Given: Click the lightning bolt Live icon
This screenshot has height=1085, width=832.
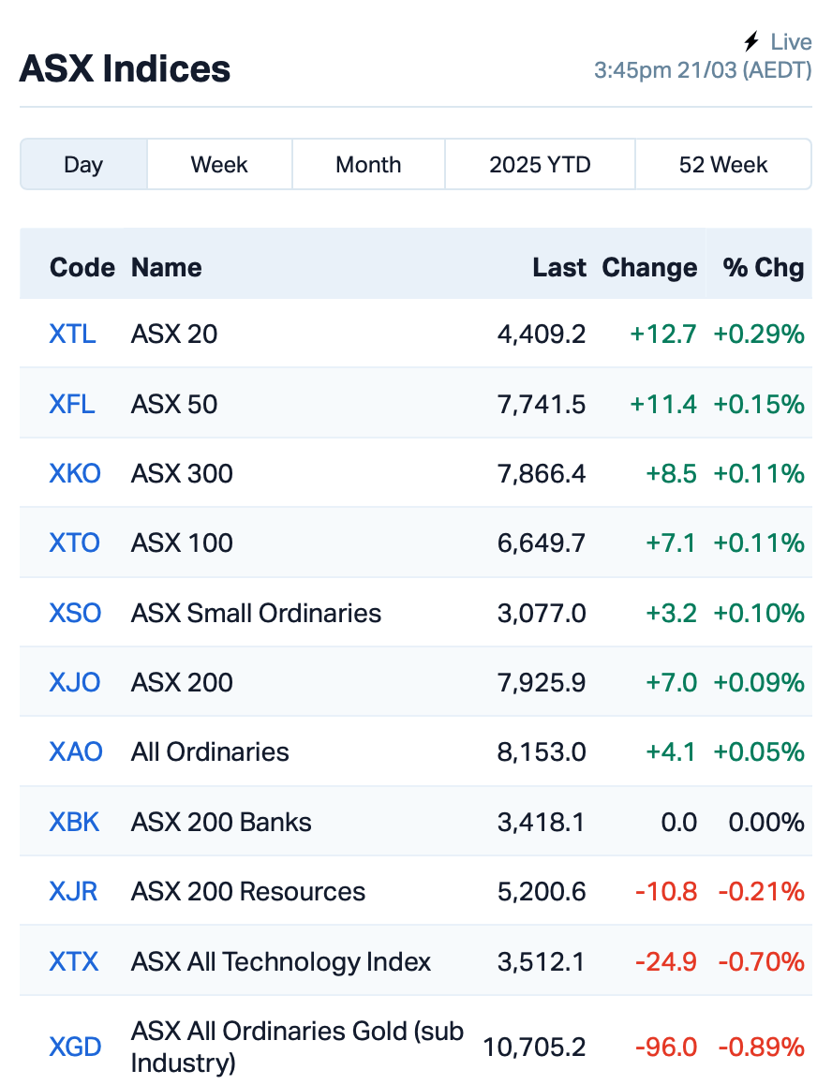Looking at the screenshot, I should tap(751, 41).
